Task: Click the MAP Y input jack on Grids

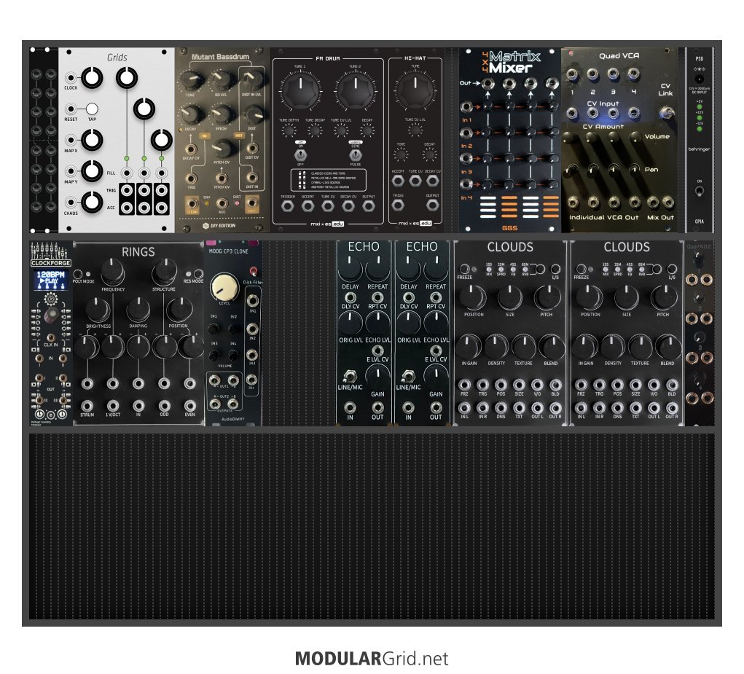Action: click(71, 171)
